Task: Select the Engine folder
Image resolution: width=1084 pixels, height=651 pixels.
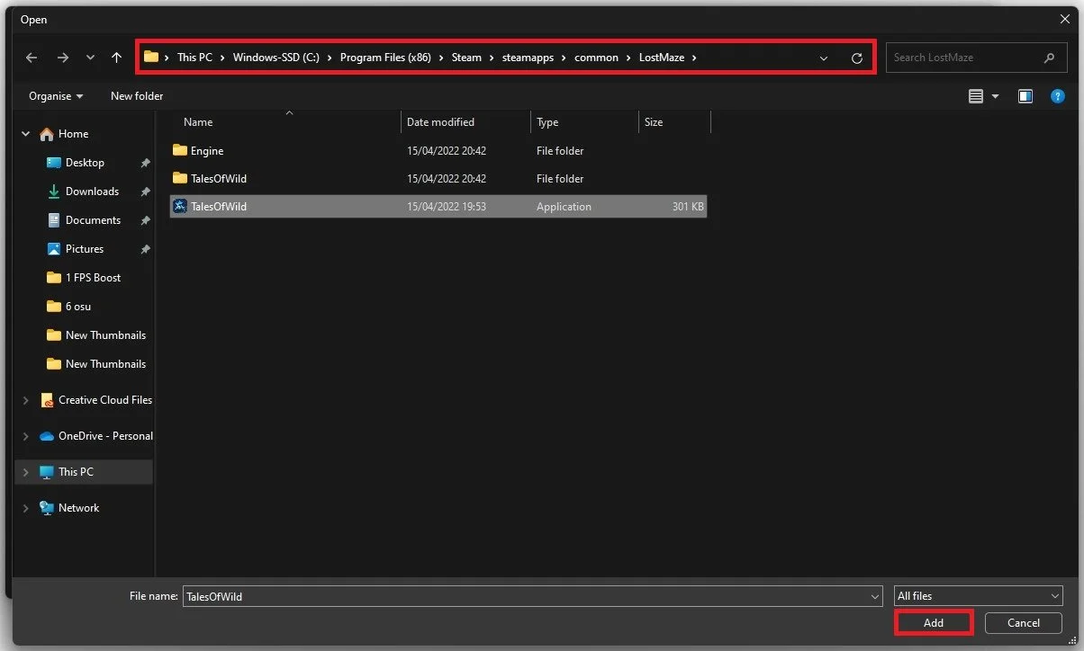Action: pyautogui.click(x=438, y=151)
